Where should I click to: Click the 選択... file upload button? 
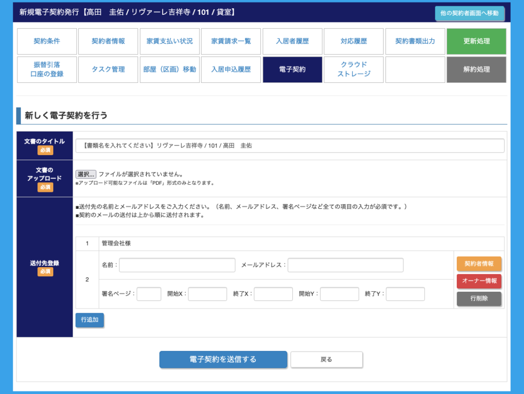click(x=86, y=174)
